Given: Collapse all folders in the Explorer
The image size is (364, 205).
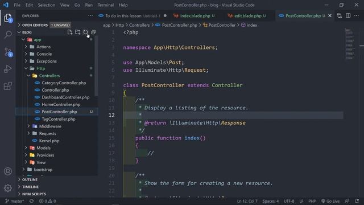Looking at the screenshot, I should [x=93, y=32].
